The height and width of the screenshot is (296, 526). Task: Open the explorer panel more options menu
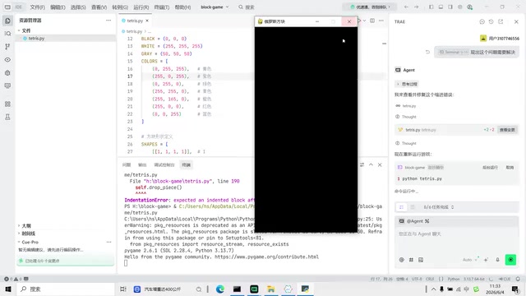pos(108,21)
